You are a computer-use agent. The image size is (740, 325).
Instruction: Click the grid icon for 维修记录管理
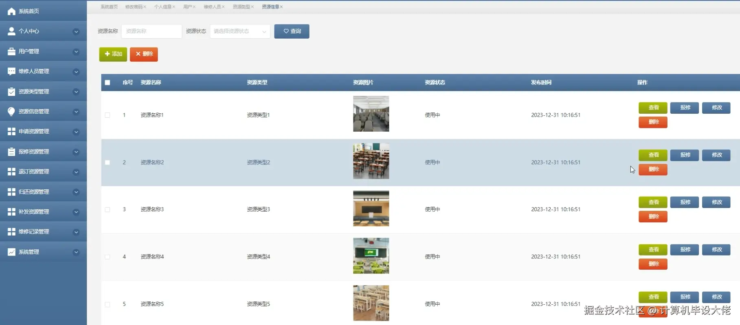[11, 232]
